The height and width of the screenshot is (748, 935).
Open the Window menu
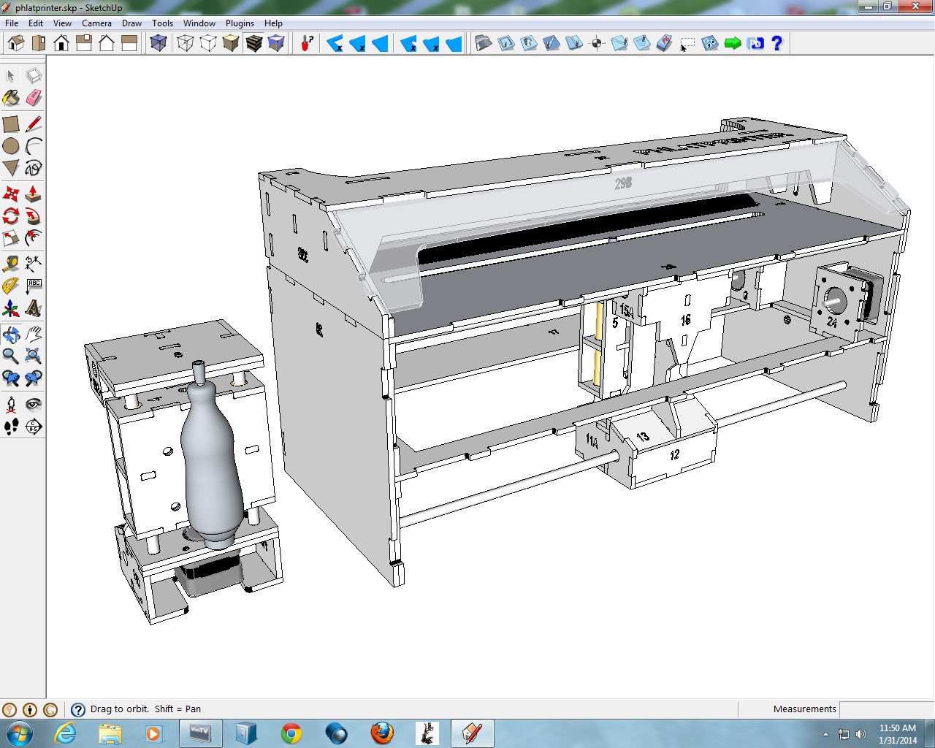point(199,23)
